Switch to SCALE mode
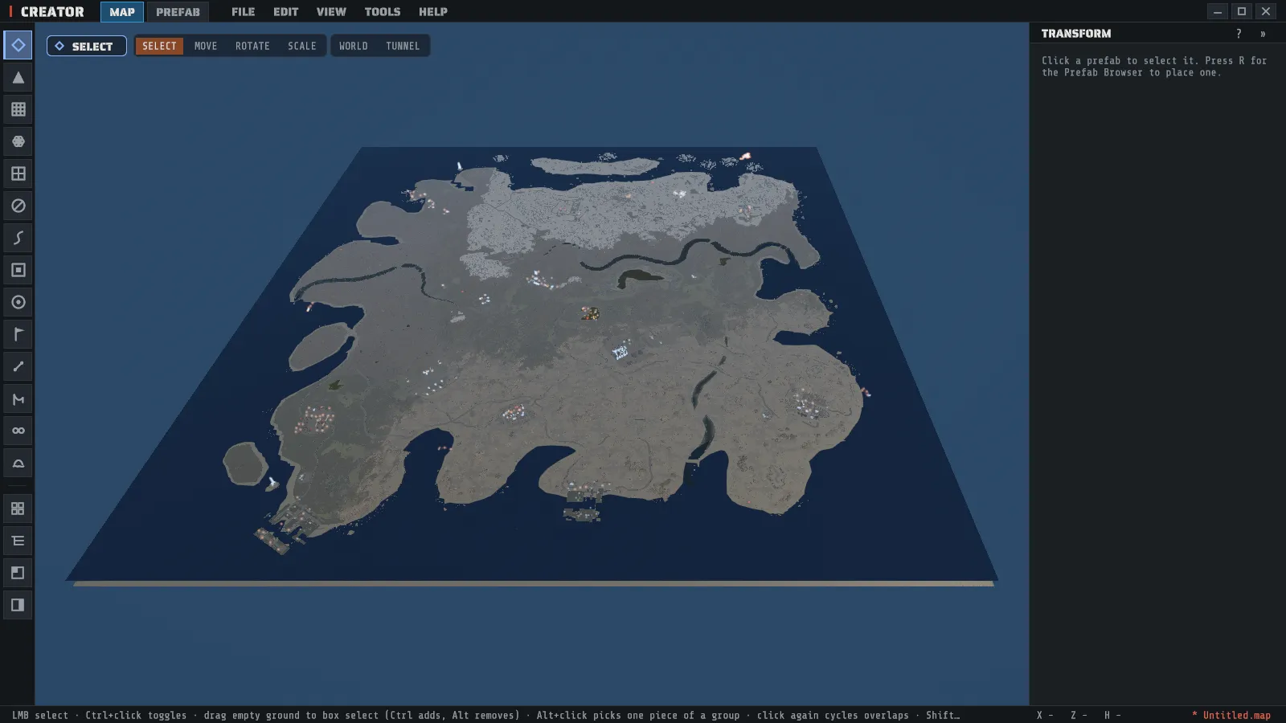1286x723 pixels. pos(302,46)
